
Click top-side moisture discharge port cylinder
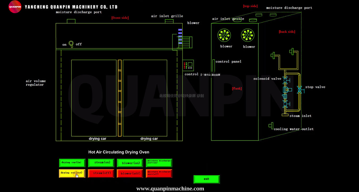[273, 15]
